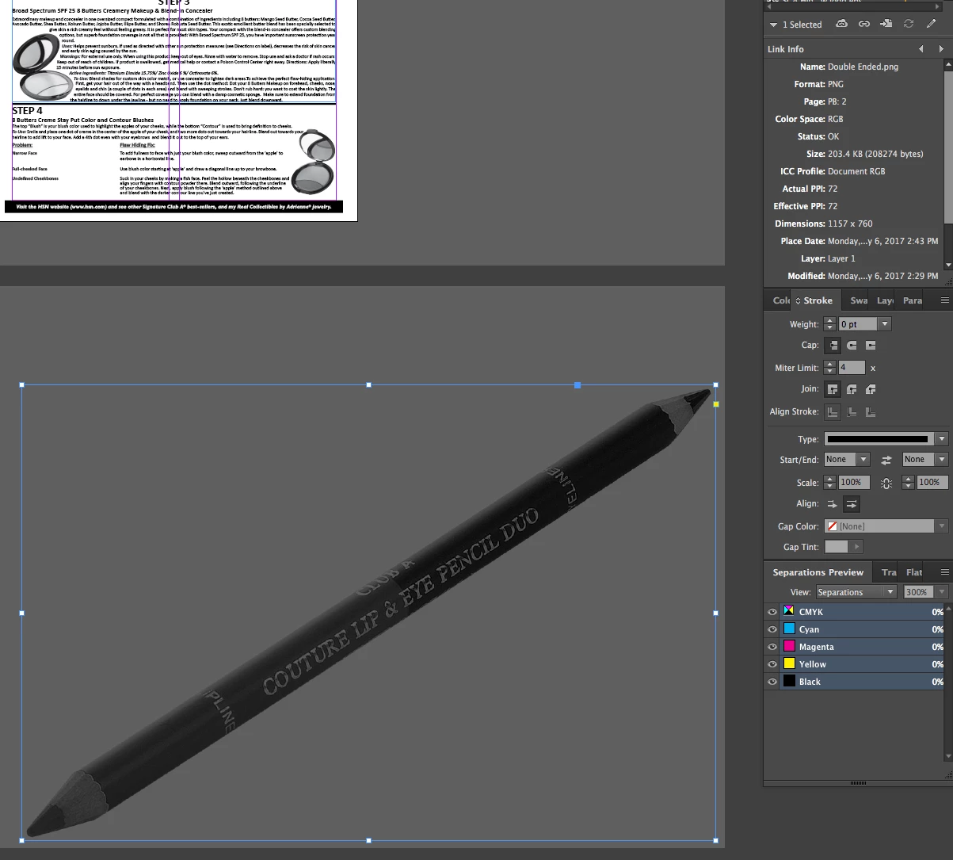Click the Go To Link icon
This screenshot has height=860, width=953.
point(886,25)
